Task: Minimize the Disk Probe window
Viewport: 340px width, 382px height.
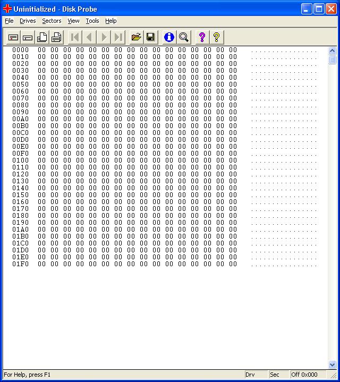Action: click(x=307, y=9)
